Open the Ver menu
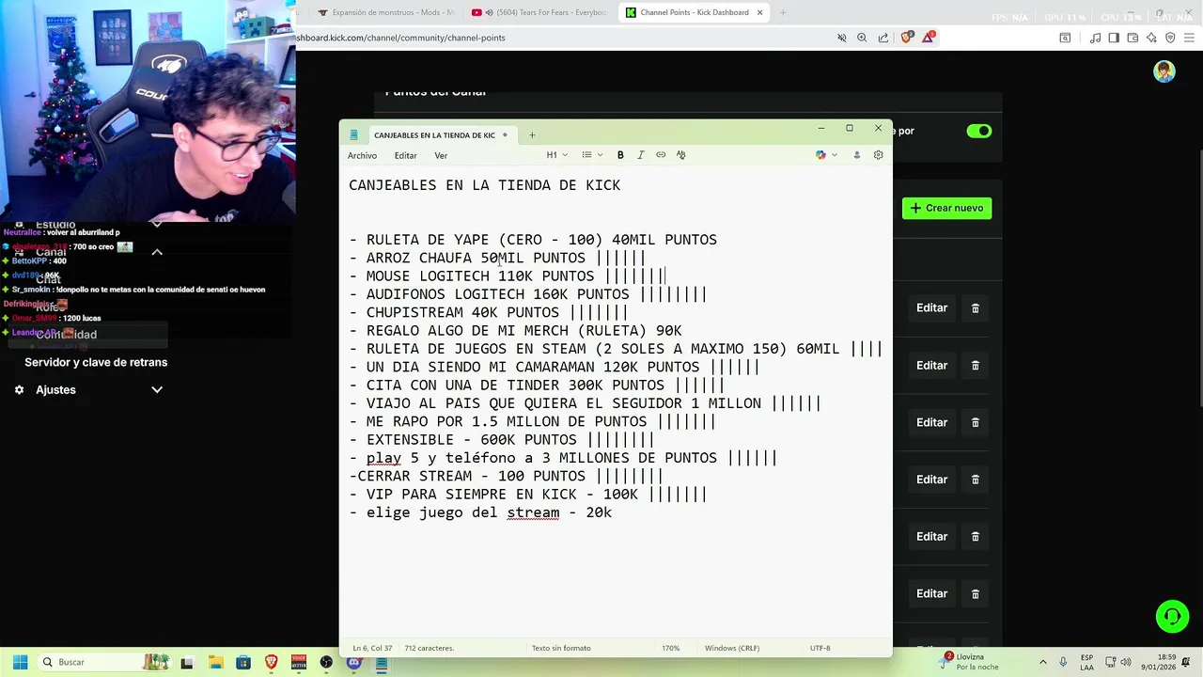The image size is (1203, 677). (x=441, y=155)
